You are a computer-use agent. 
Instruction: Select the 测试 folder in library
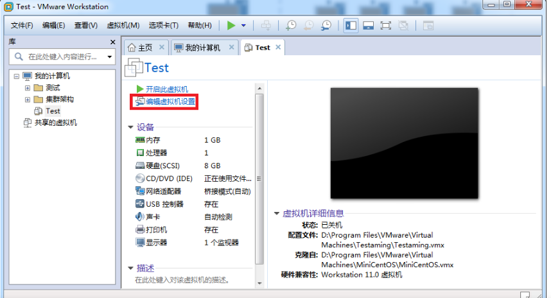point(53,88)
